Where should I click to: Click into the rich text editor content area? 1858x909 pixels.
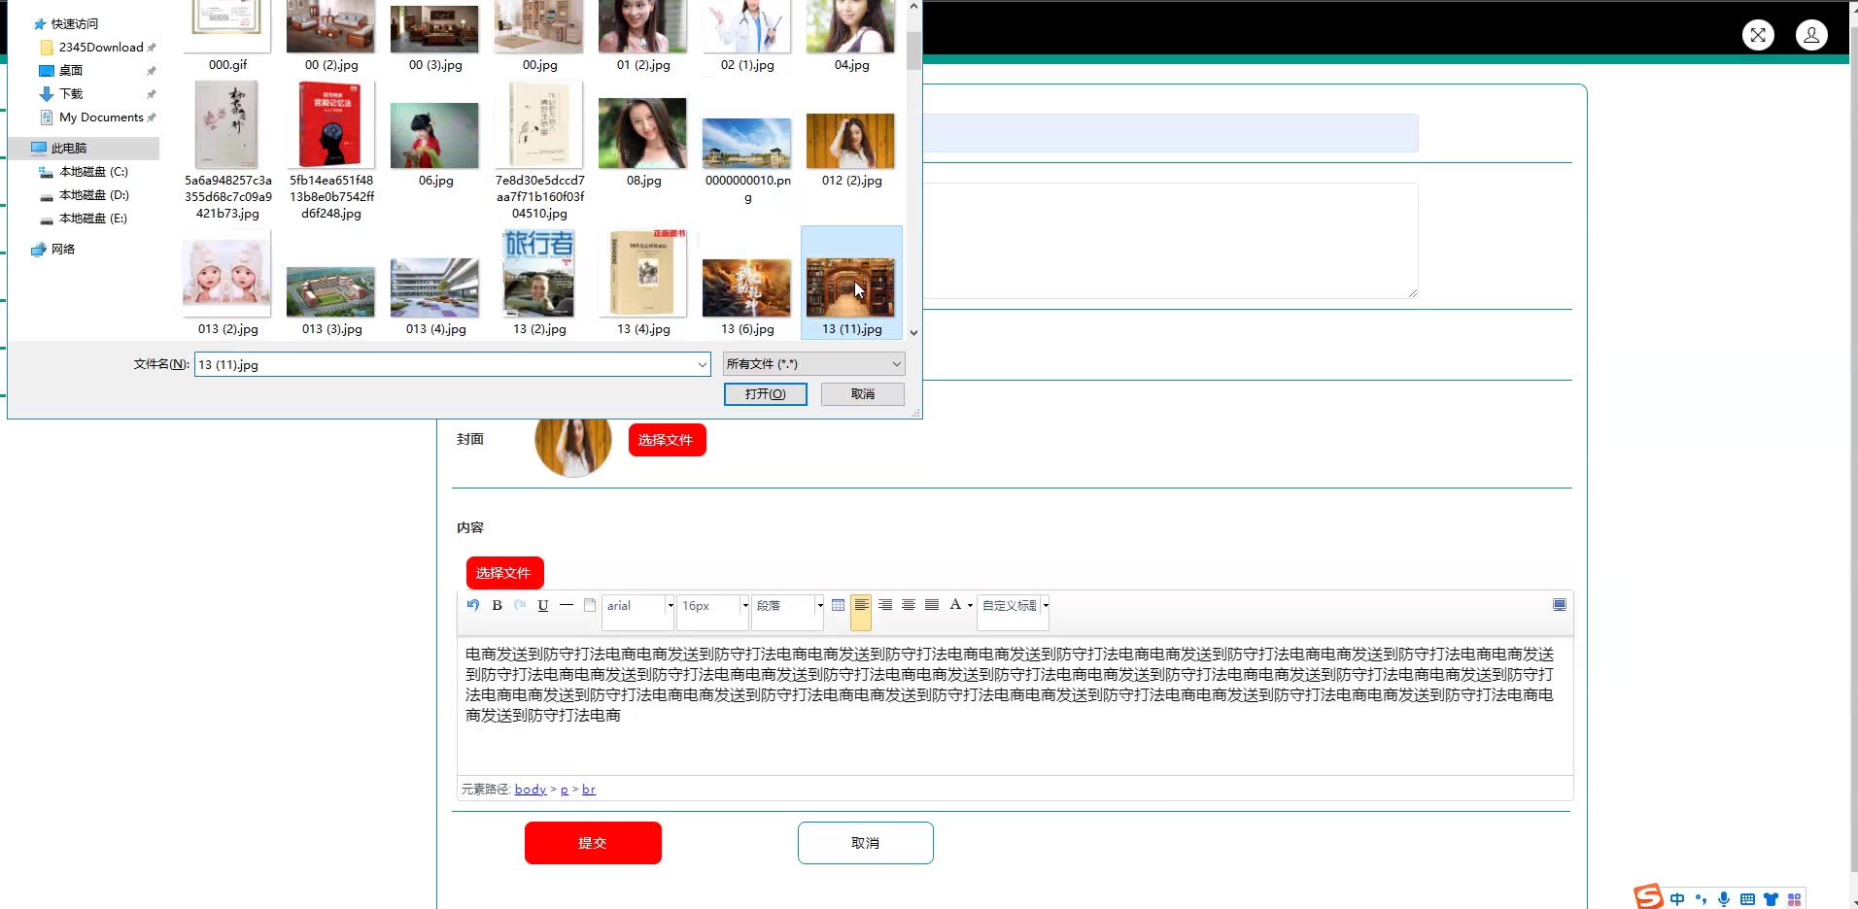[x=1015, y=705]
